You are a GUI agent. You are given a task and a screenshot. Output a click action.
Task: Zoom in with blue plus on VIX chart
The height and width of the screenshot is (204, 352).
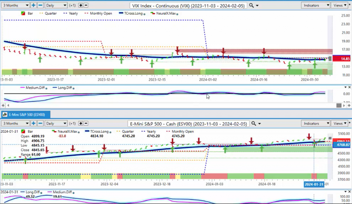point(33,5)
